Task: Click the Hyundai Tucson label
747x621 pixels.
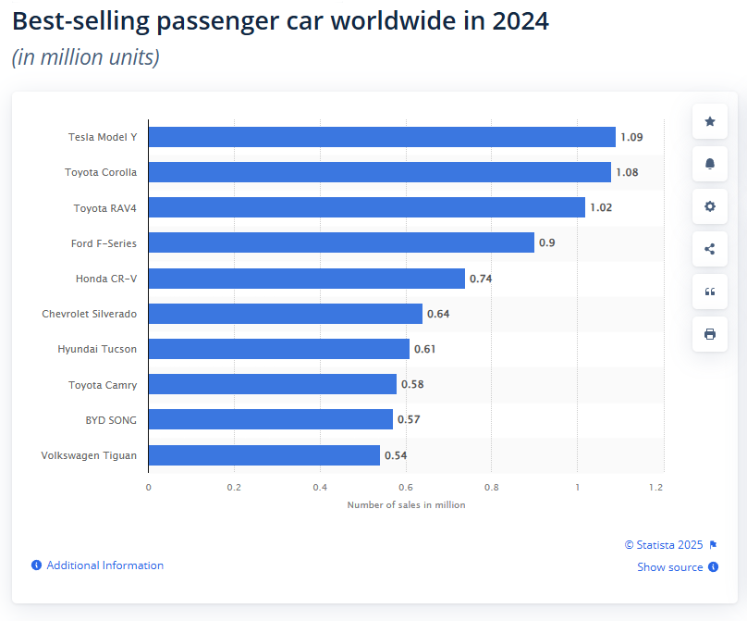Action: click(97, 349)
